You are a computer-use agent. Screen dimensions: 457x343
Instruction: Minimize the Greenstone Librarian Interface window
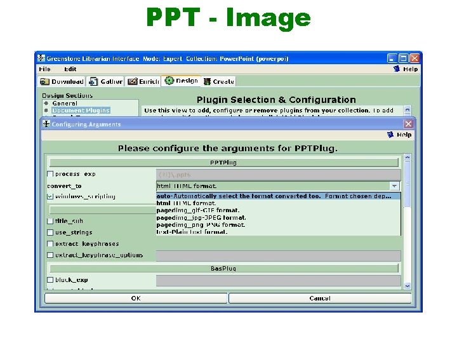pyautogui.click(x=392, y=58)
